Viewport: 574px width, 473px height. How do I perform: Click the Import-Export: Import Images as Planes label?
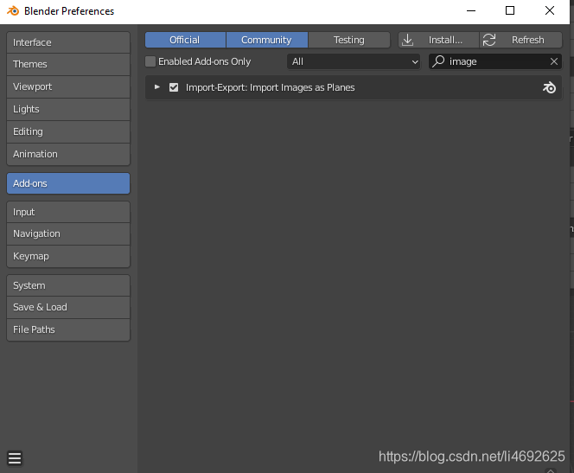click(x=271, y=87)
